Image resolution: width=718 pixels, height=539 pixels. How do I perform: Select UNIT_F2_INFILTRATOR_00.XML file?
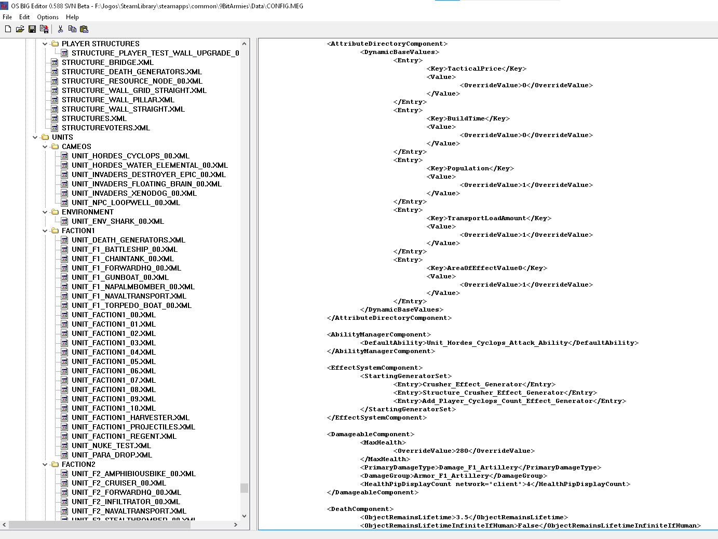coord(126,502)
